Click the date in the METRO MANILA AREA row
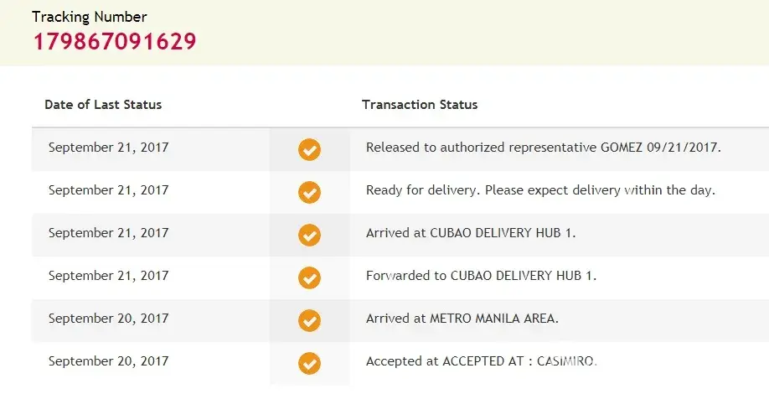Image resolution: width=769 pixels, height=394 pixels. 108,319
